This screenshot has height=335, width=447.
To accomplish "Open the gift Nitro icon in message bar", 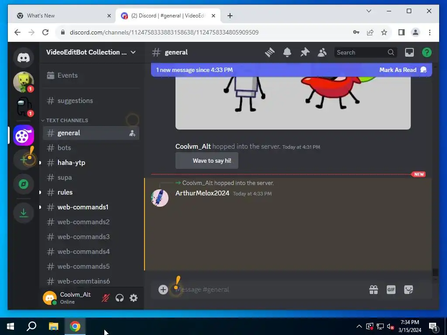I will tap(374, 290).
